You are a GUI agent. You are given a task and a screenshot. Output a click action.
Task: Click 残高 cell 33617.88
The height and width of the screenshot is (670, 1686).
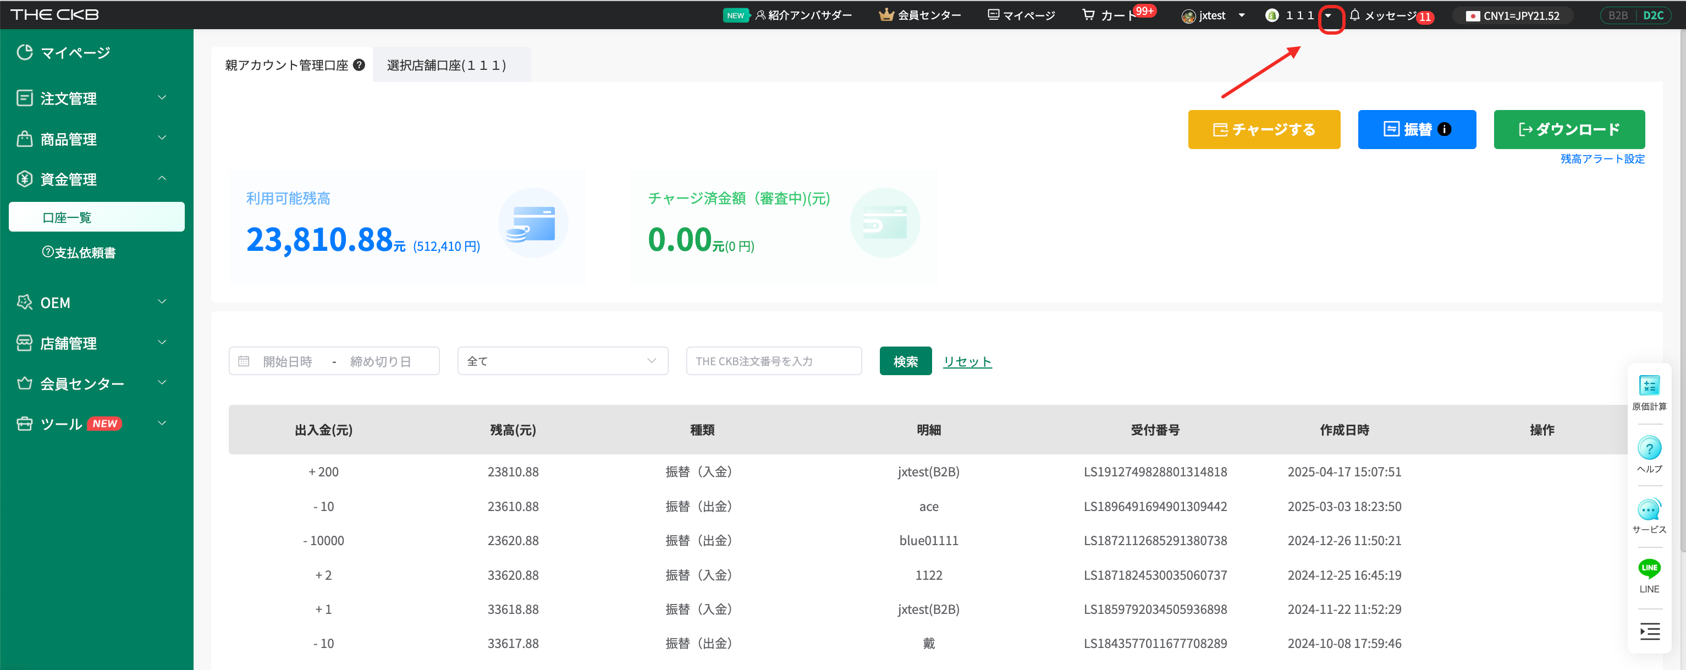pos(513,643)
